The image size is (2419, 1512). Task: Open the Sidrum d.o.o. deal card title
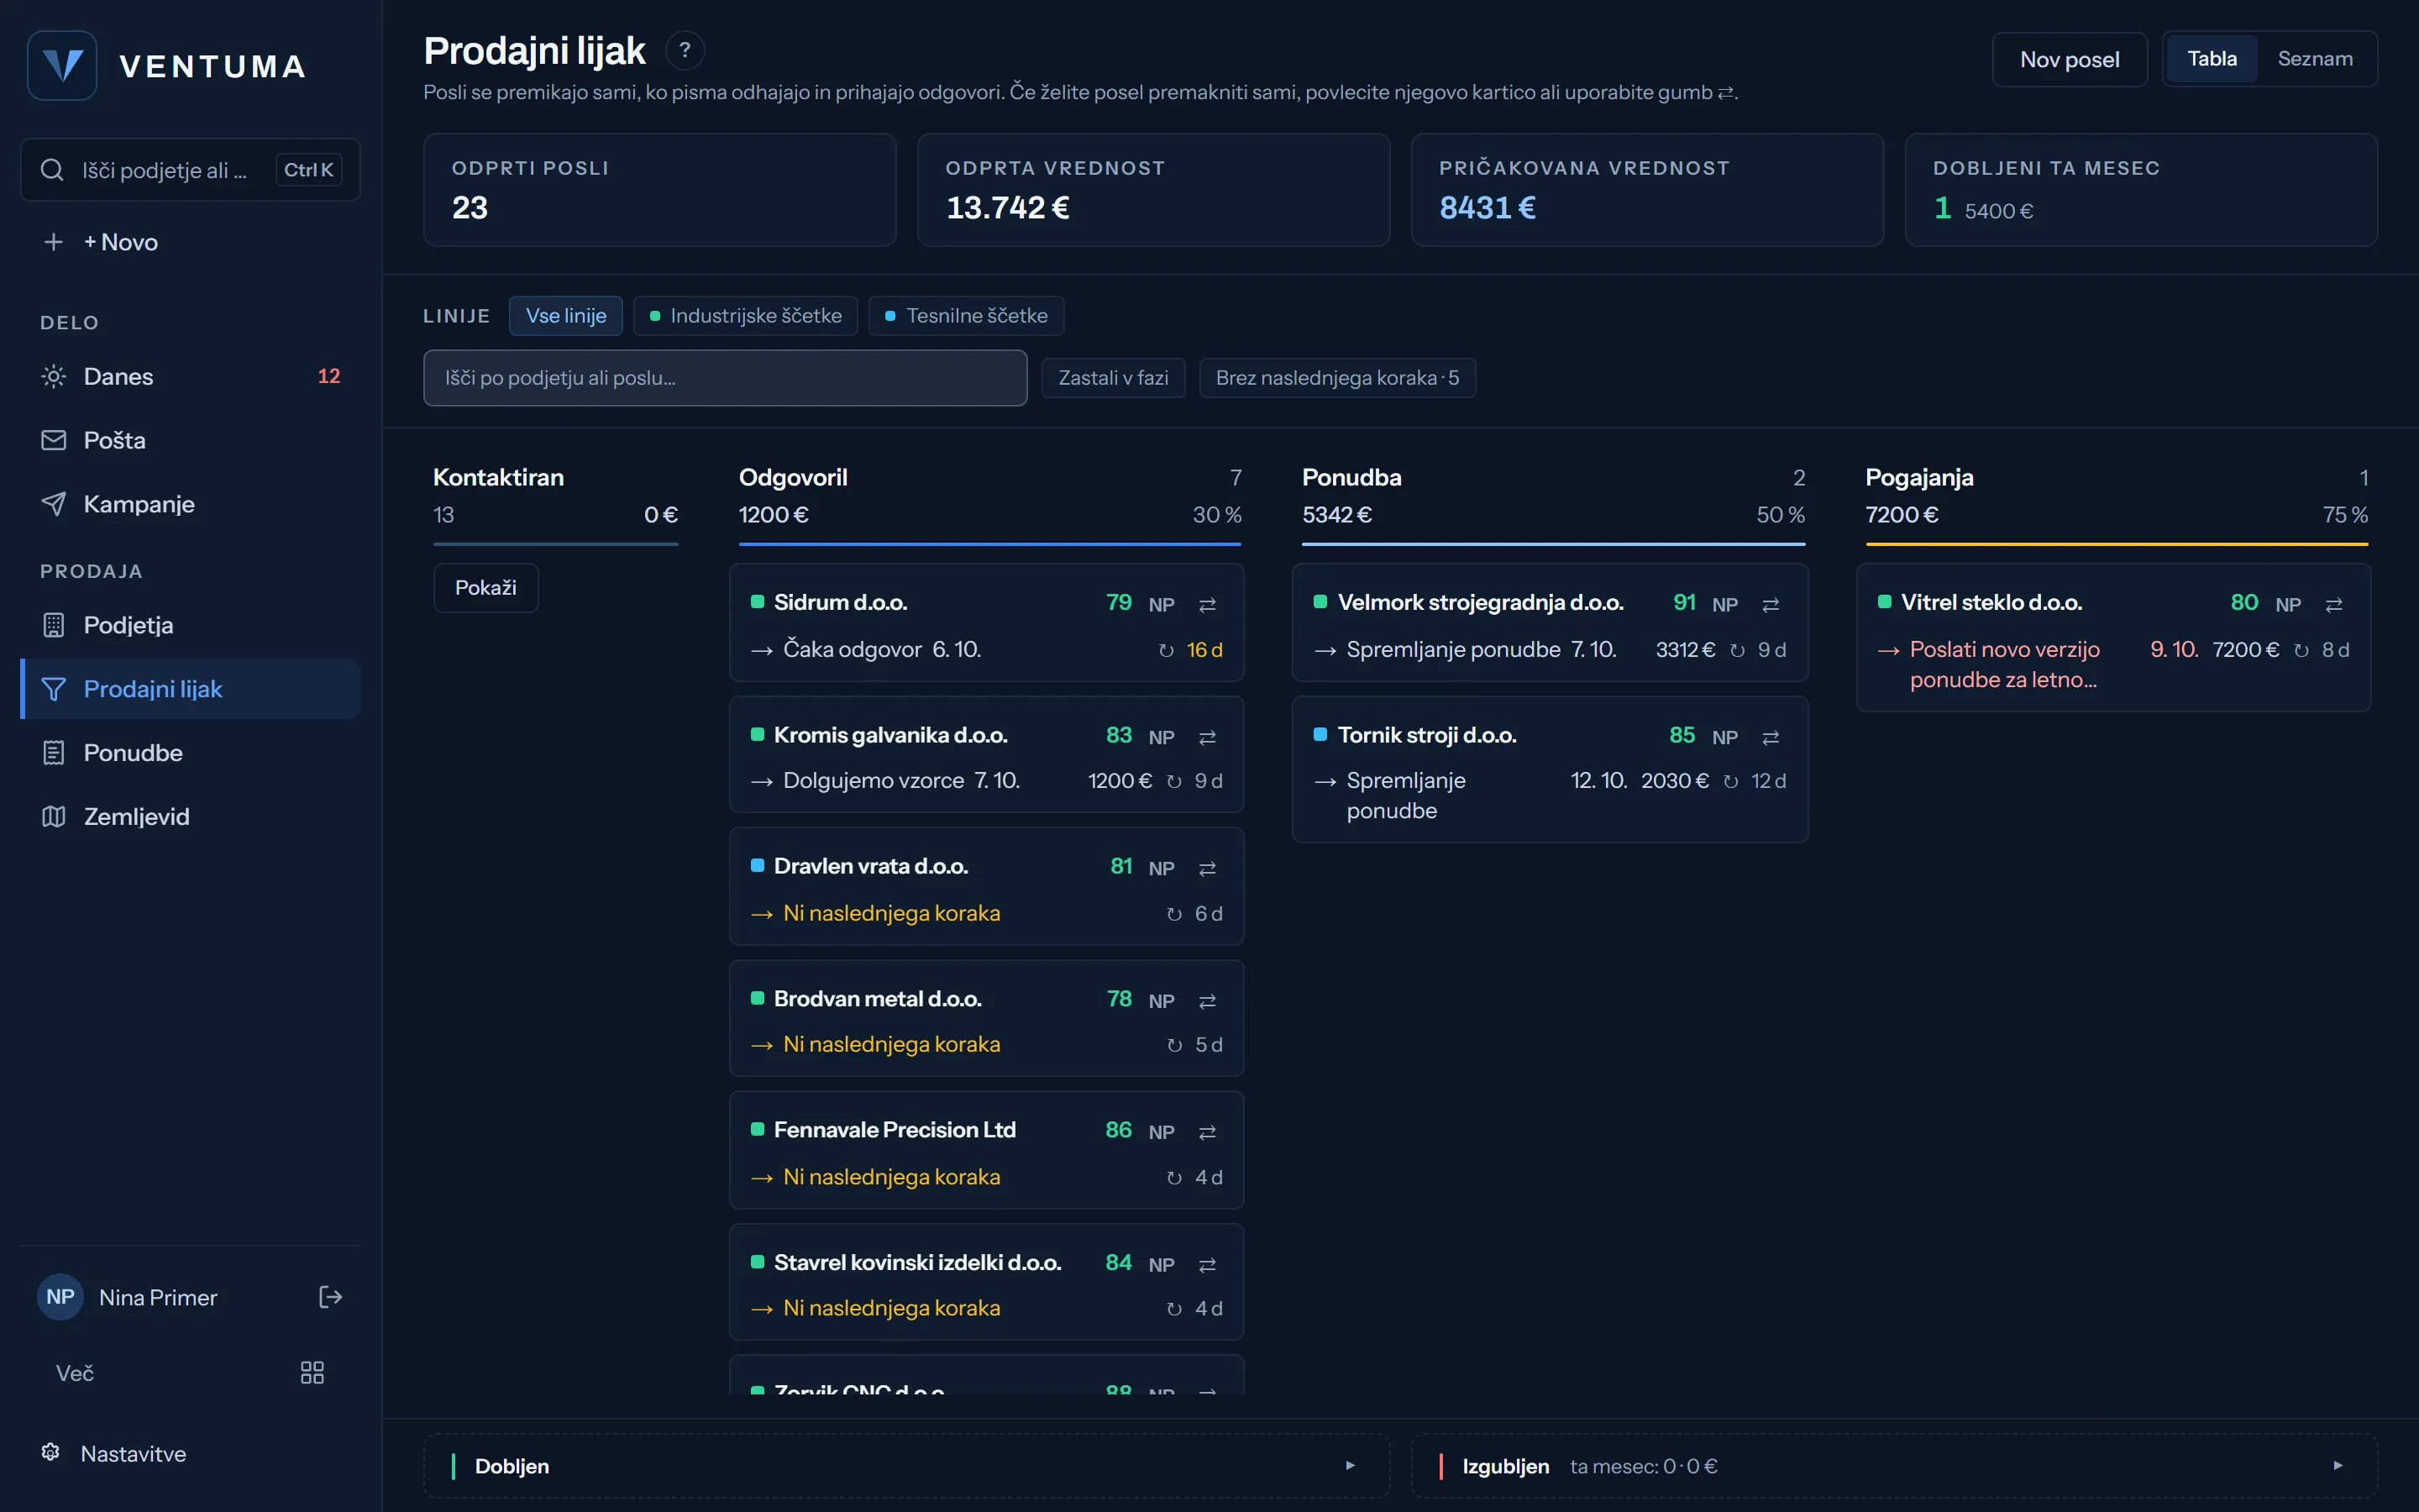point(840,603)
